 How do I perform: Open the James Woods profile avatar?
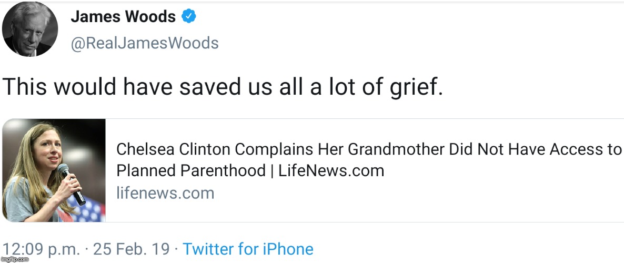(29, 29)
